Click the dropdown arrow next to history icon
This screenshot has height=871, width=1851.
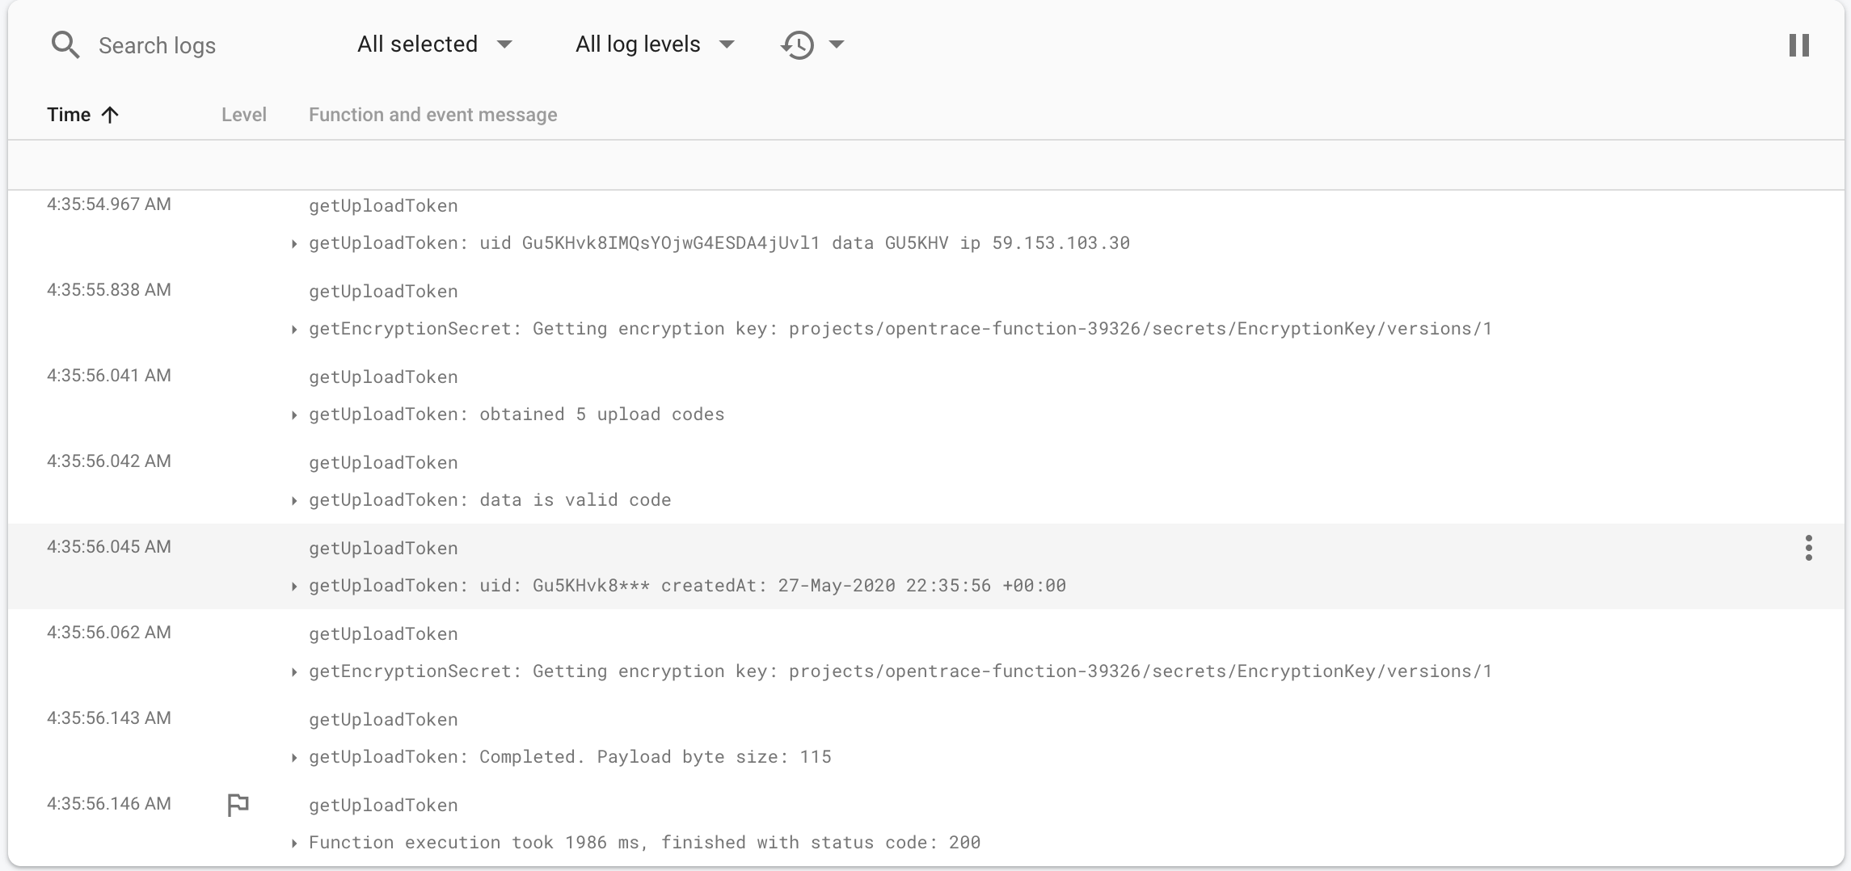[x=838, y=45]
